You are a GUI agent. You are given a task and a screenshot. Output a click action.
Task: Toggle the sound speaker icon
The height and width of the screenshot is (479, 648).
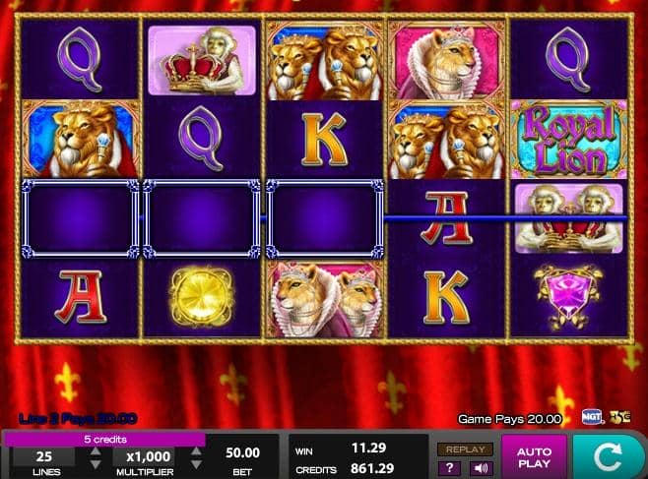[x=481, y=468]
